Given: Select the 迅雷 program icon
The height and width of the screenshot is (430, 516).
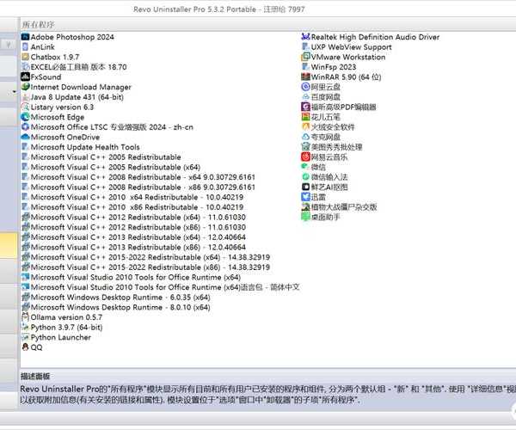Looking at the screenshot, I should [305, 197].
